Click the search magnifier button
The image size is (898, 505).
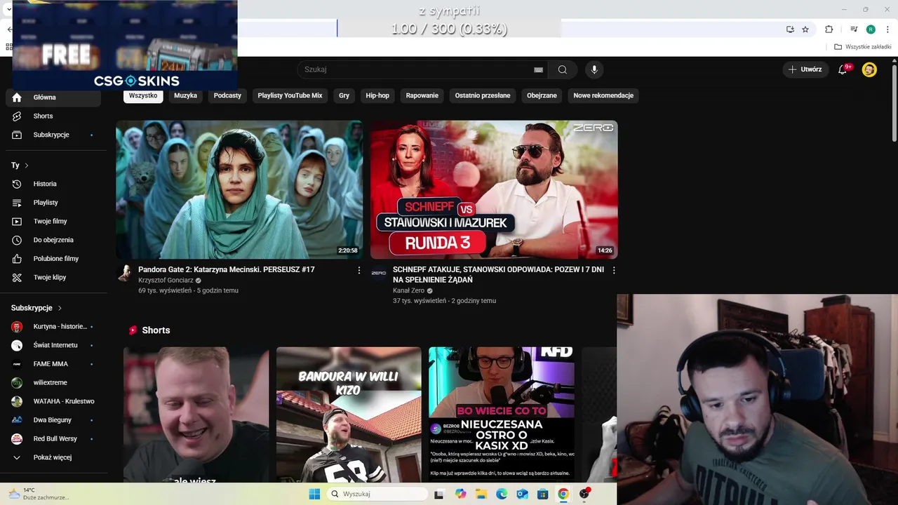tap(563, 69)
